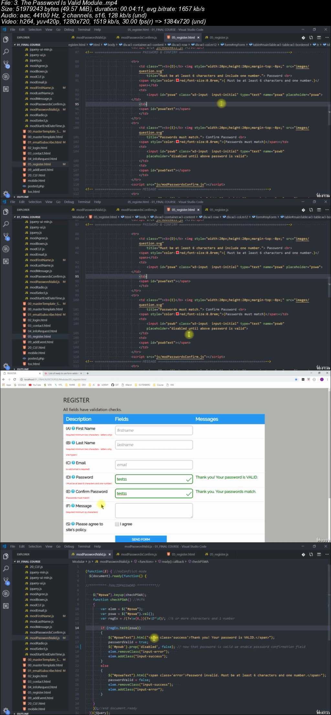Open the Course bookmark folder
Screen dimensions: 331x715
click(x=158, y=385)
